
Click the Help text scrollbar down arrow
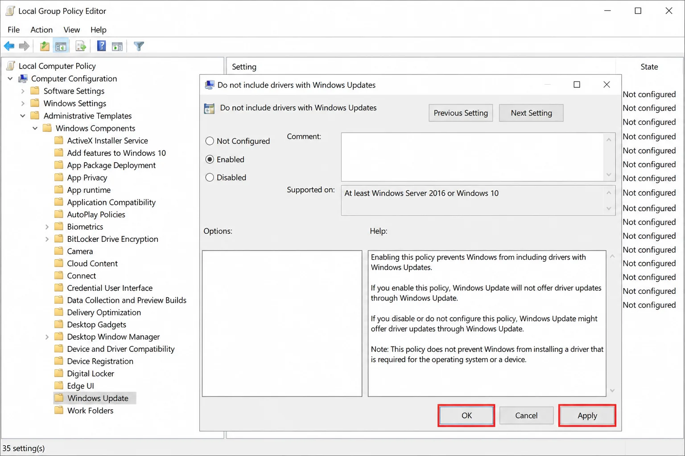pos(612,391)
